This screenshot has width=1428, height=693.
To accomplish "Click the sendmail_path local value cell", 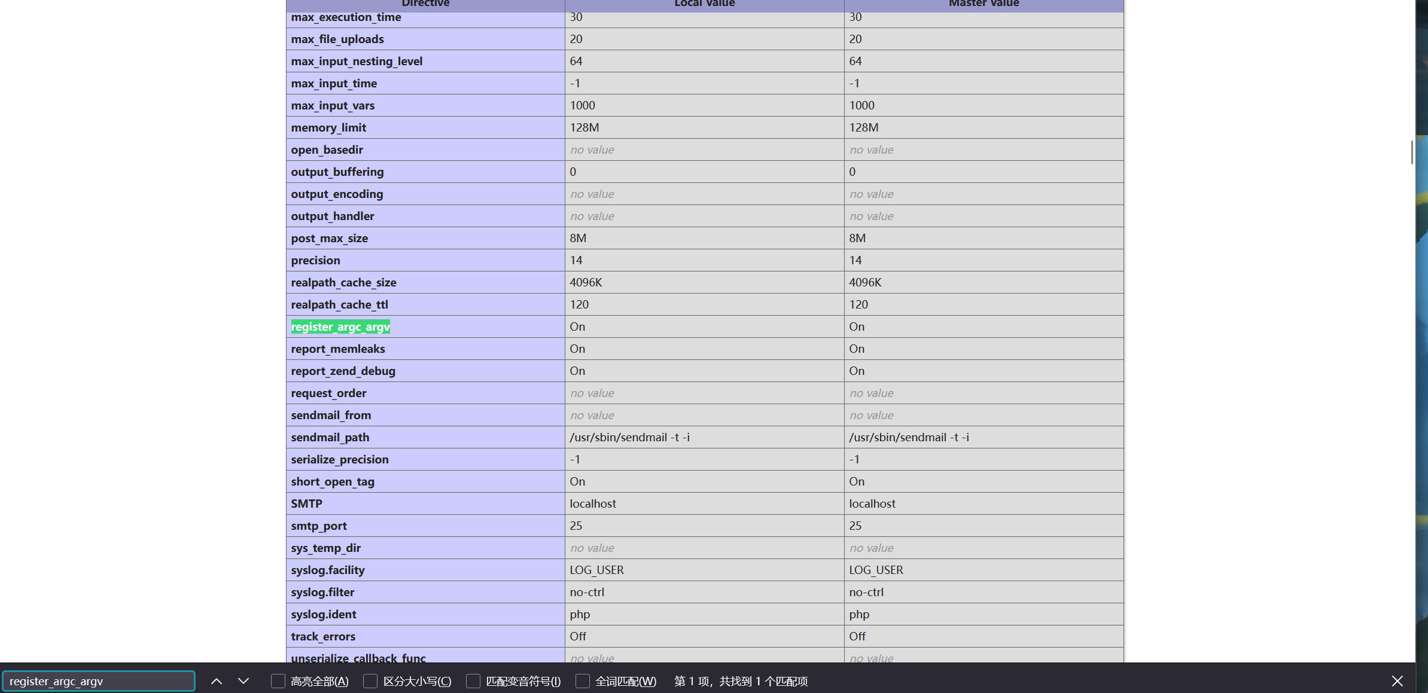I will click(x=629, y=437).
